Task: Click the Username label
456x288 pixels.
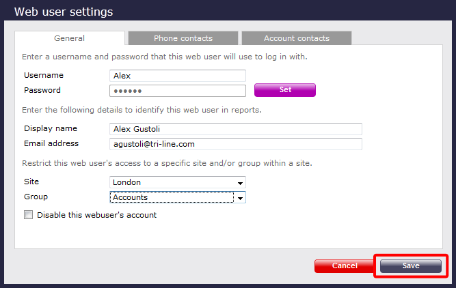Action: point(44,75)
